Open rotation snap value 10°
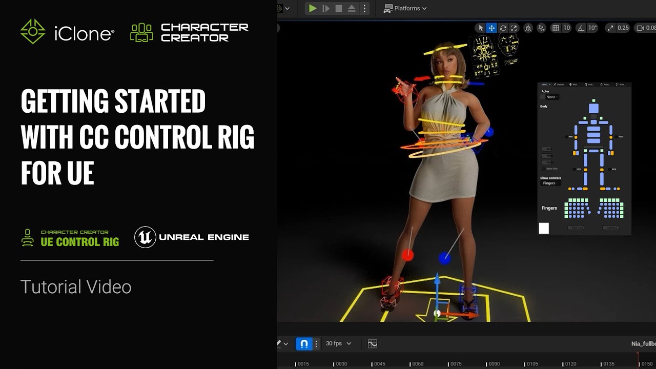This screenshot has width=656, height=369. (x=592, y=28)
